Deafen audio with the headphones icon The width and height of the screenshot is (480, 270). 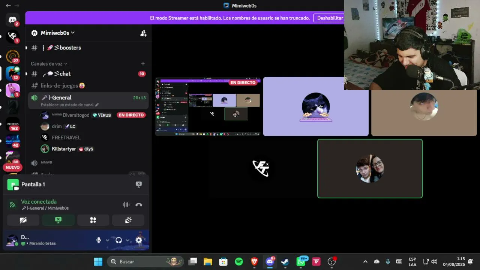point(119,240)
